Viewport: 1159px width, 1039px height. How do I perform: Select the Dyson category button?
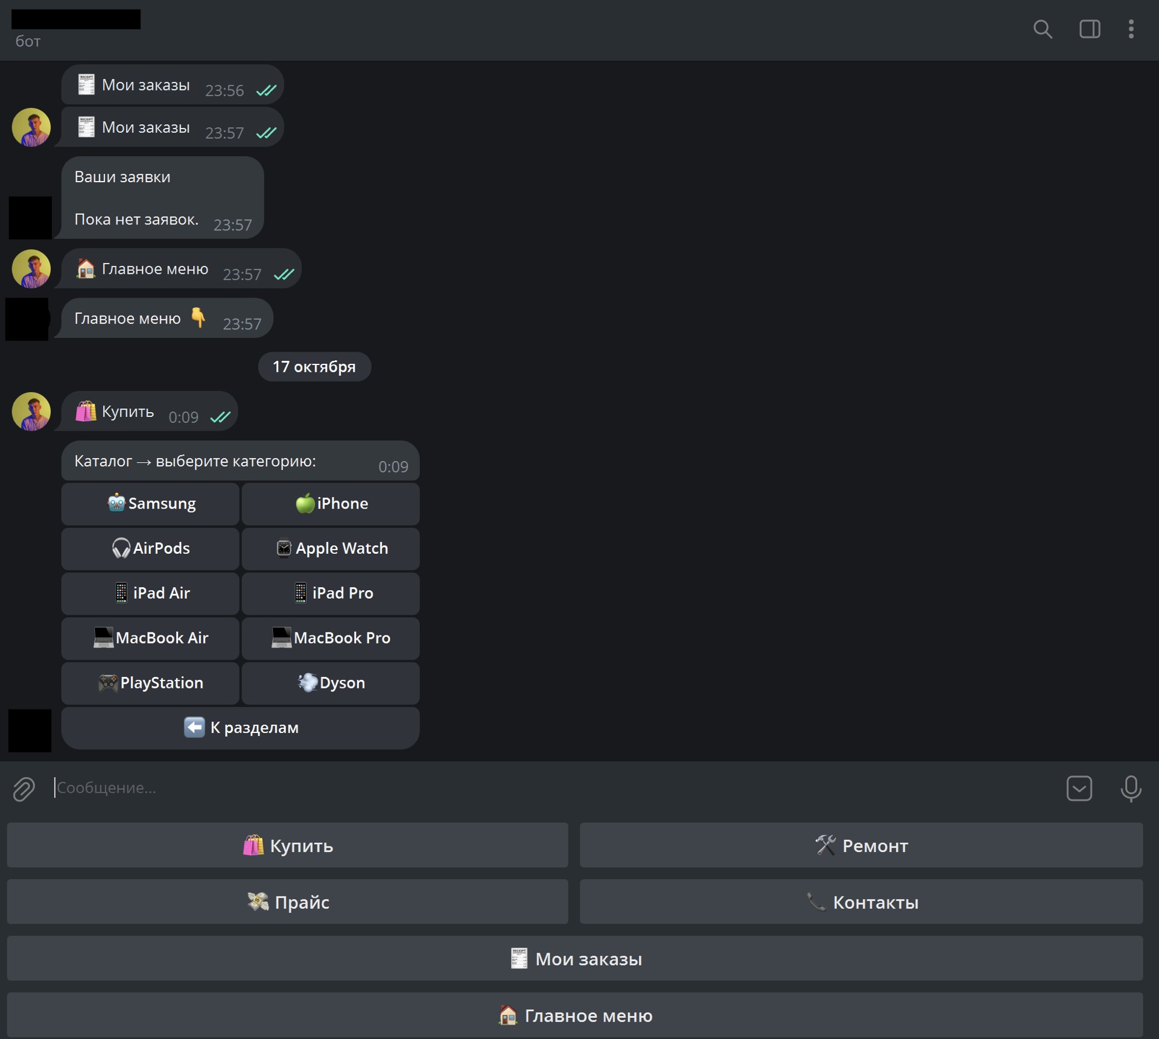coord(331,682)
